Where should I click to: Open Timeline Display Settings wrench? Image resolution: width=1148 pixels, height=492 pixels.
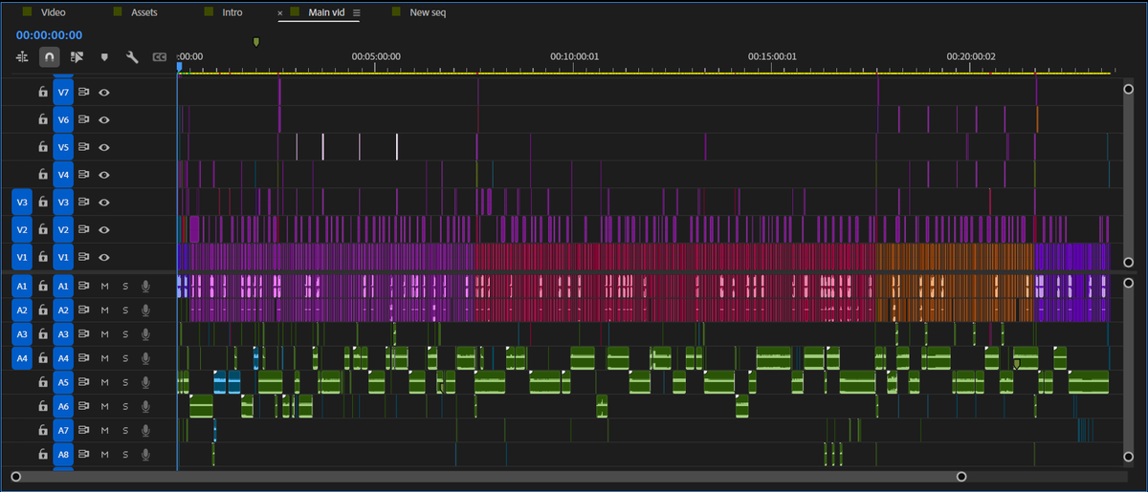132,57
